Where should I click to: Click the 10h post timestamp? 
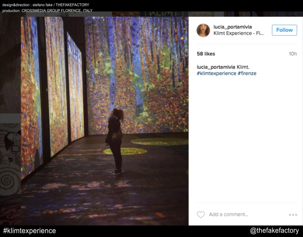pyautogui.click(x=293, y=54)
